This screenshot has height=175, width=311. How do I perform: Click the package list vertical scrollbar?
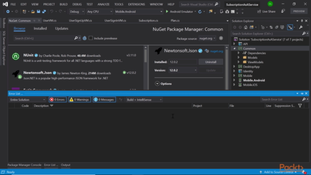coord(145,56)
